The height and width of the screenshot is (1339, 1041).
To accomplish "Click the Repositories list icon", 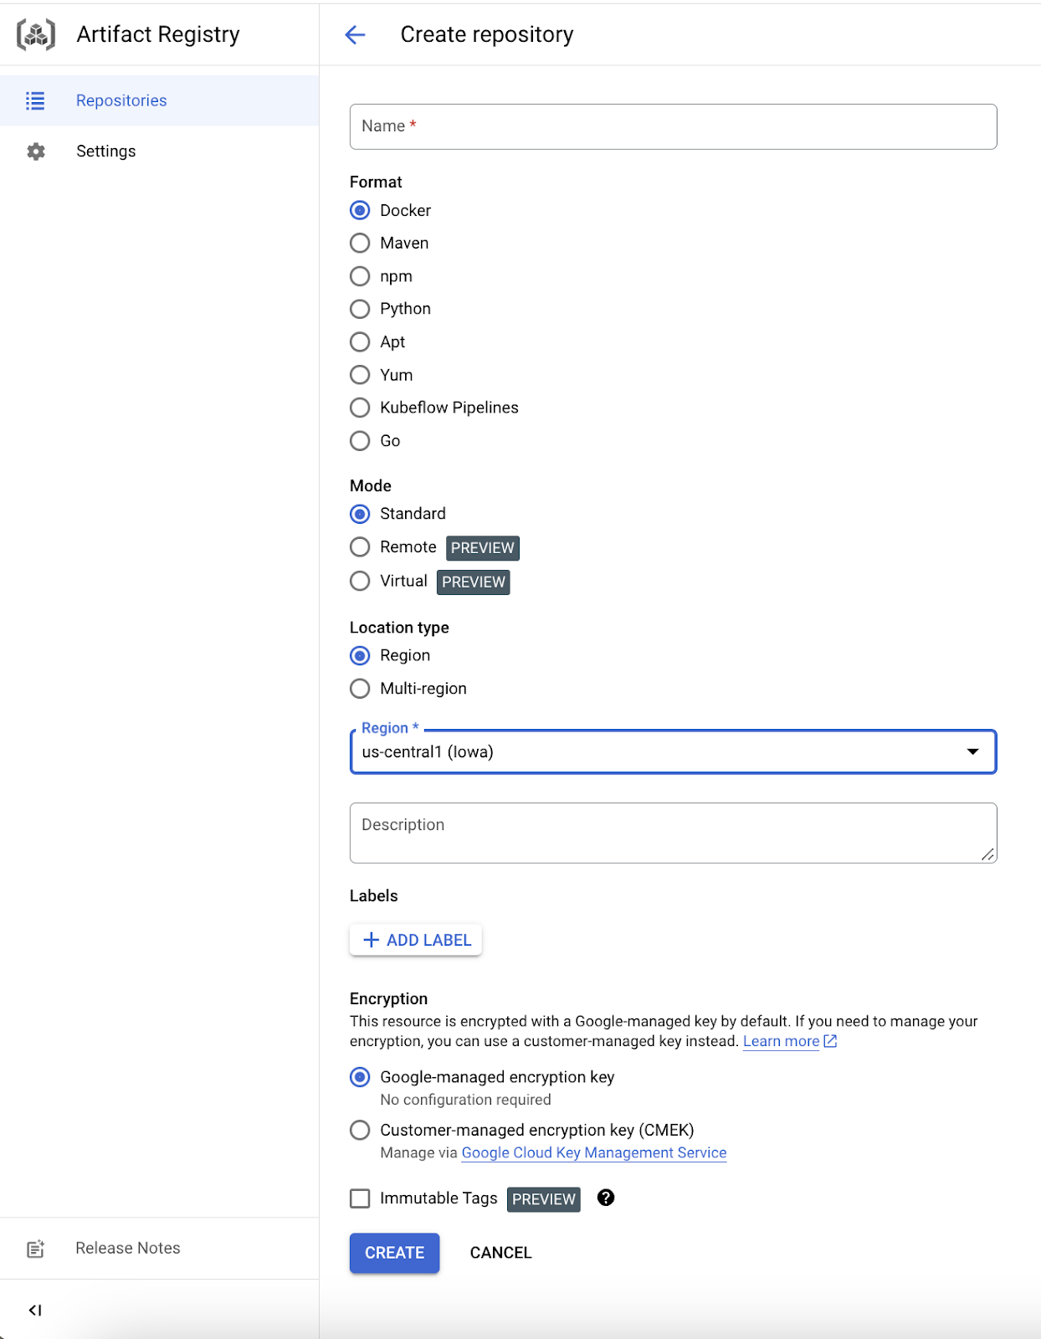I will pyautogui.click(x=35, y=100).
